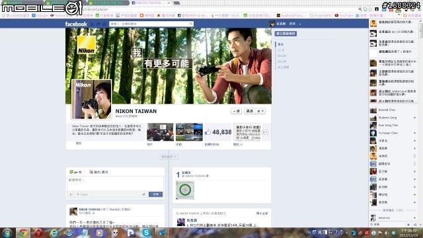
Task: Click the blue Create Page button
Action: (286, 34)
